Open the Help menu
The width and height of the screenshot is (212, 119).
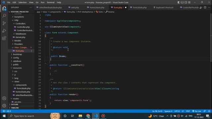coord(59,2)
